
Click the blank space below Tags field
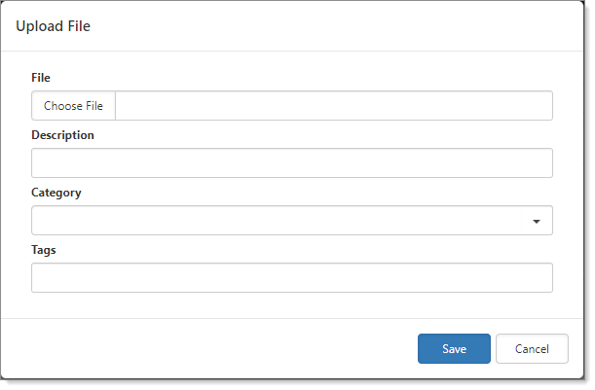coord(291,304)
